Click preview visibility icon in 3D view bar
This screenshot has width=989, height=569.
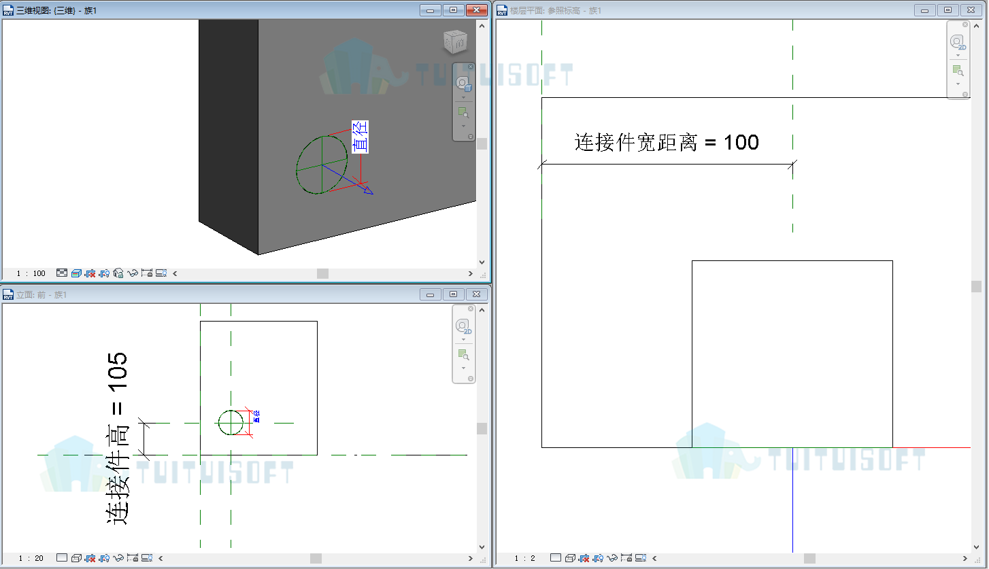161,273
